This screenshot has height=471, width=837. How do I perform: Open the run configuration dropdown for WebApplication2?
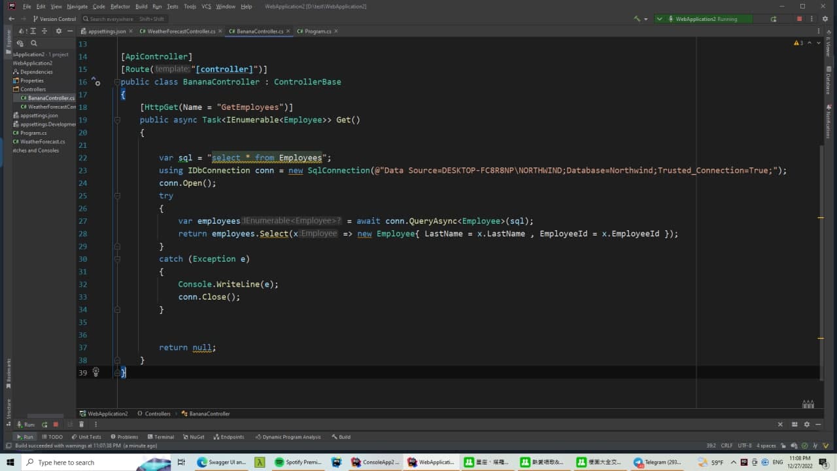(700, 19)
